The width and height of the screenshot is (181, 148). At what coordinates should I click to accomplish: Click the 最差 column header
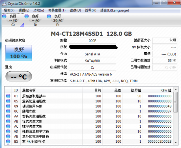tap(113, 90)
